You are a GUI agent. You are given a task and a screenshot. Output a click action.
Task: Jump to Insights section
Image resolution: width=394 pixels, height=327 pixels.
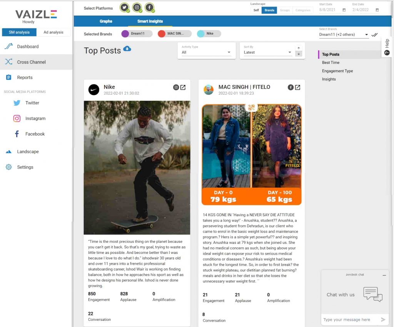(x=329, y=79)
